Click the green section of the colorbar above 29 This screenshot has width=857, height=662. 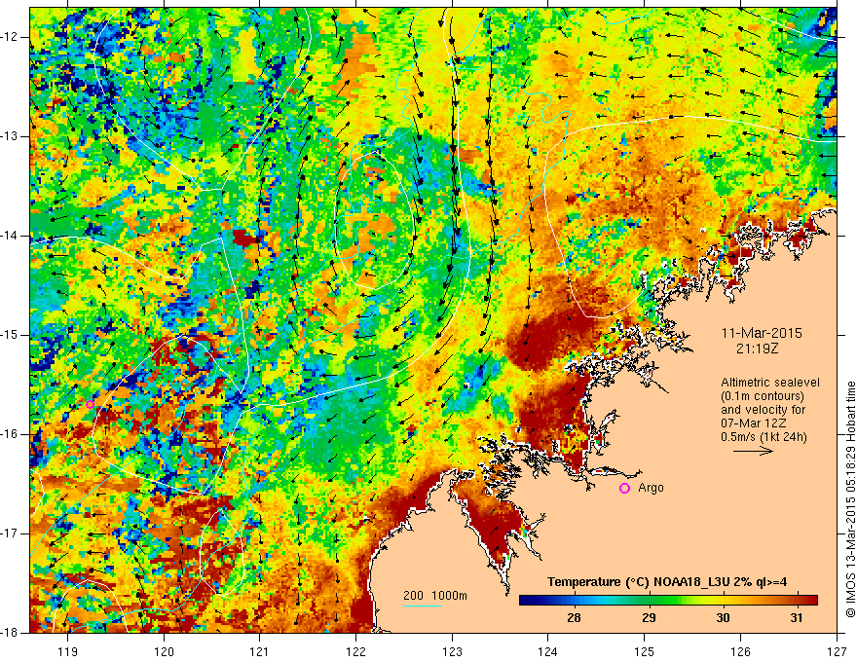[649, 601]
